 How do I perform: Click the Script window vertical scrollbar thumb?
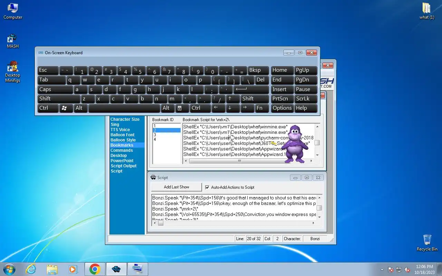point(319,208)
